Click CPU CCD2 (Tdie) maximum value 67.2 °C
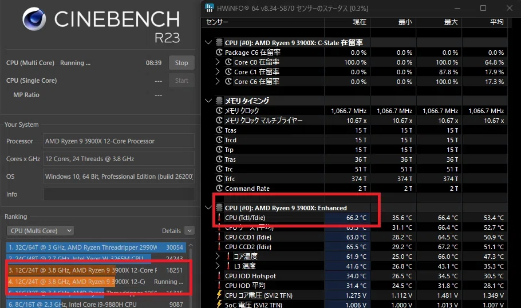This screenshot has width=521, height=308. [x=448, y=247]
